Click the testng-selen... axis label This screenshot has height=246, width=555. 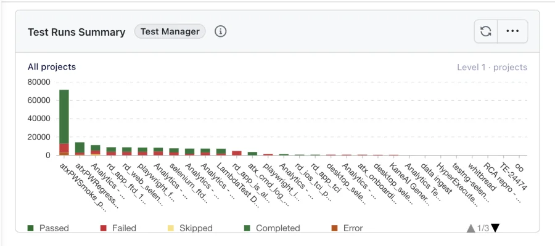point(471,183)
